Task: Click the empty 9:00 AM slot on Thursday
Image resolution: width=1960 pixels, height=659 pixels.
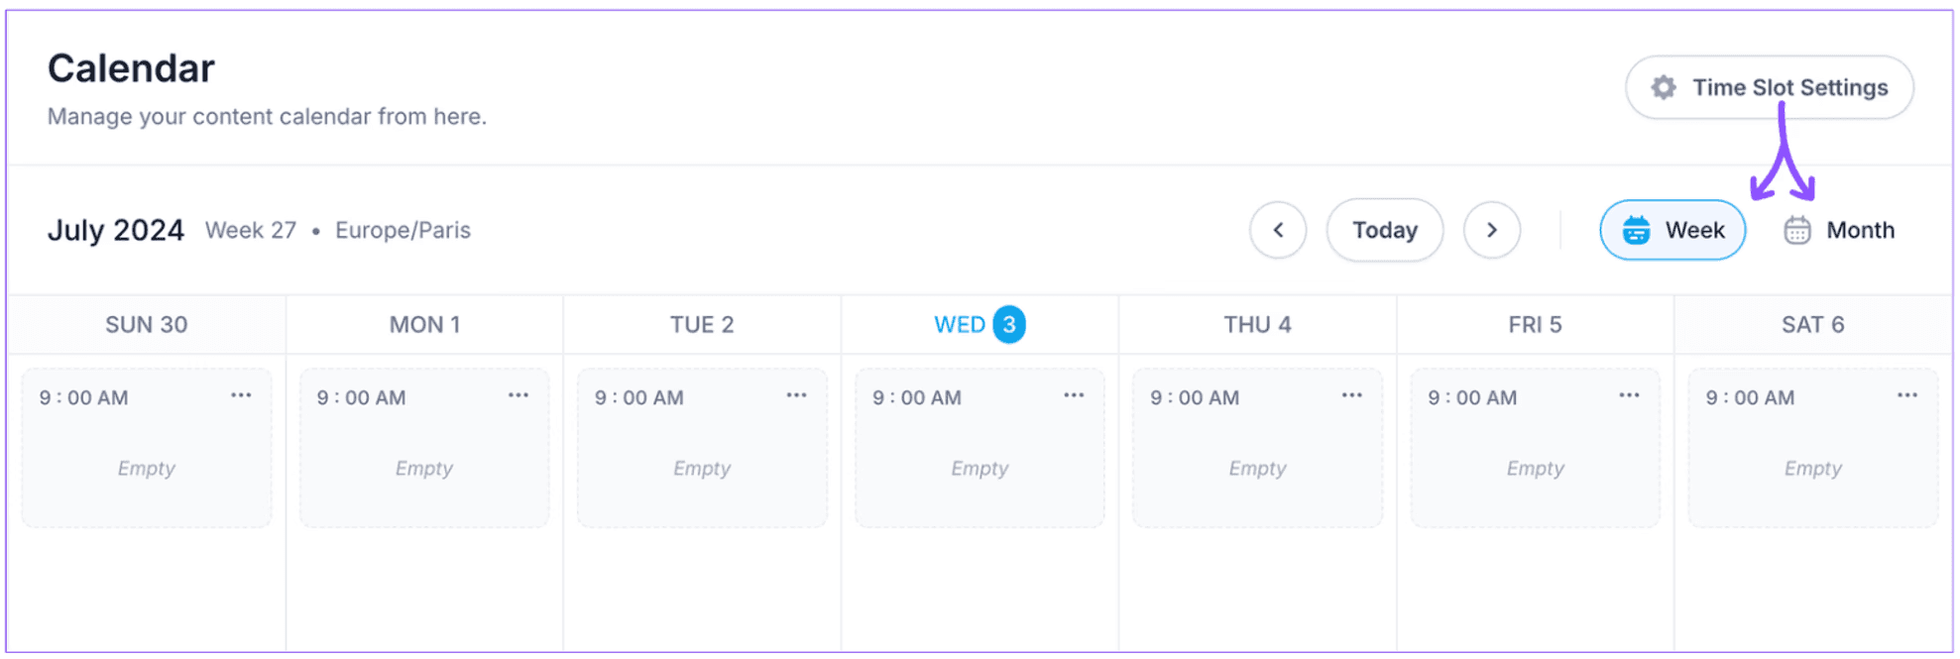Action: tap(1257, 448)
